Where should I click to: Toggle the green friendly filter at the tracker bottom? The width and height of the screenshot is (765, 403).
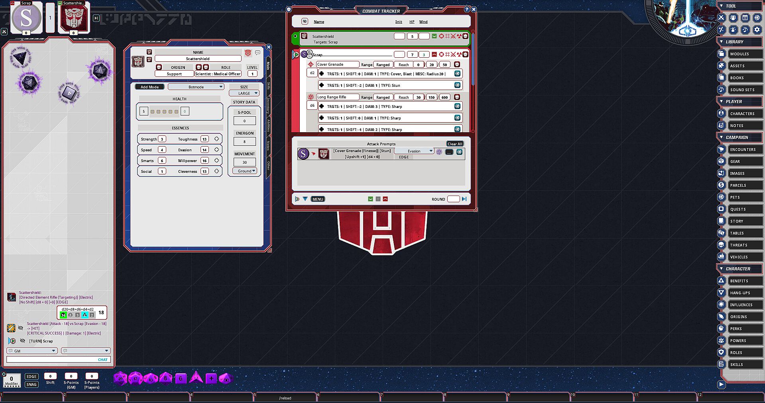click(x=370, y=199)
